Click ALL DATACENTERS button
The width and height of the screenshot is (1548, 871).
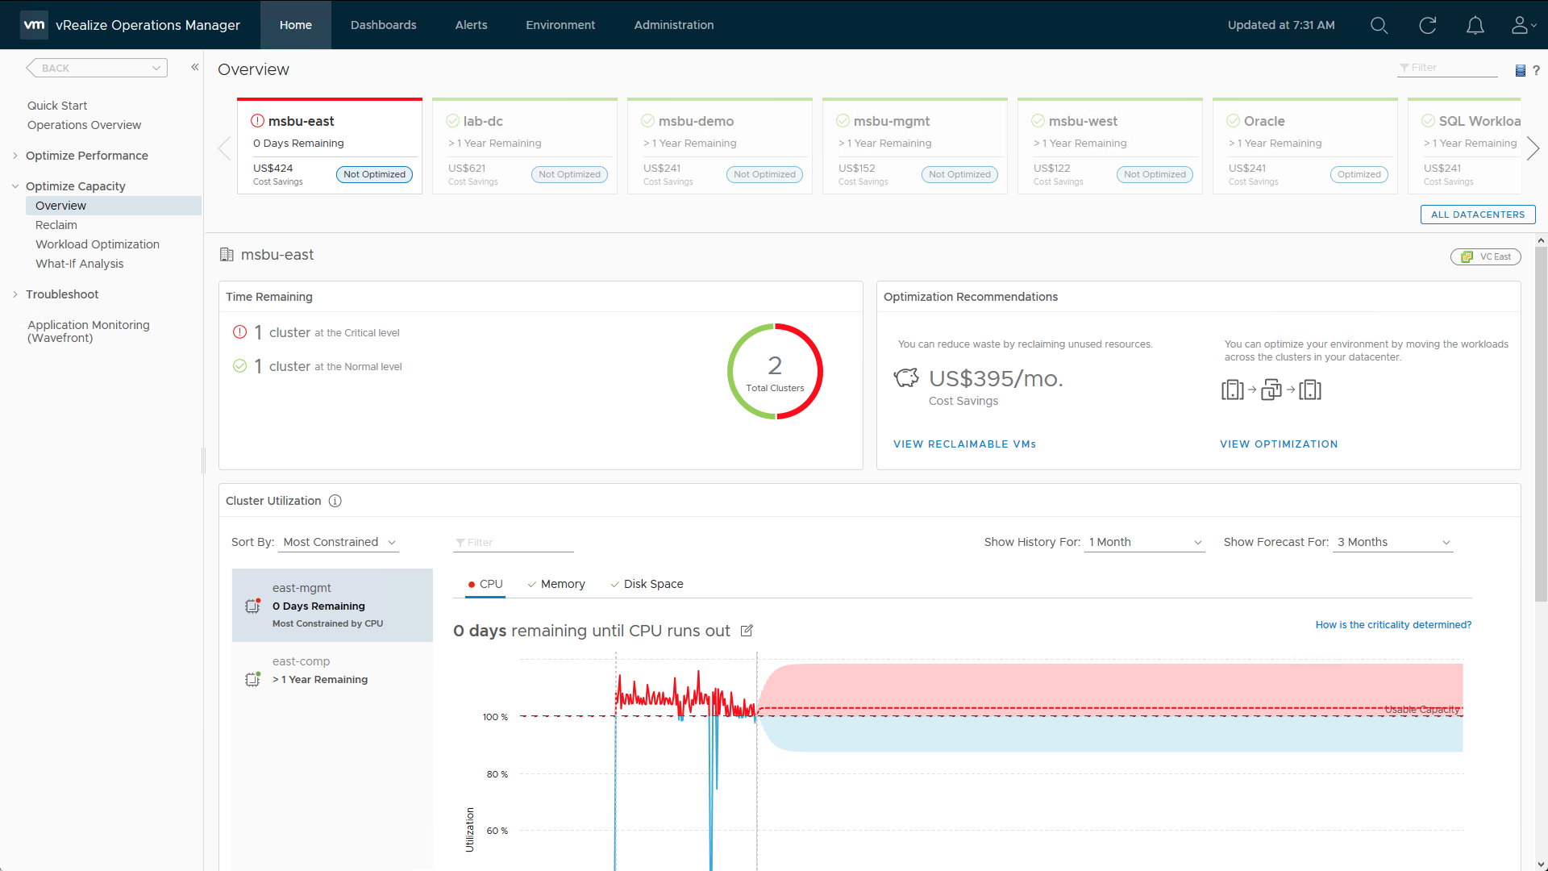1477,215
